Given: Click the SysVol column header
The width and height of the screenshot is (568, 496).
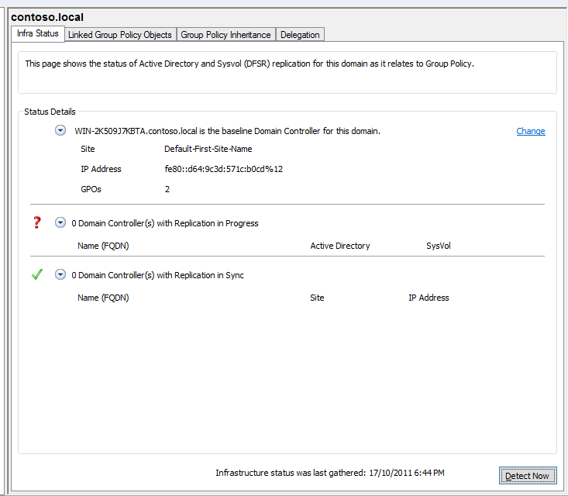Looking at the screenshot, I should click(x=438, y=246).
